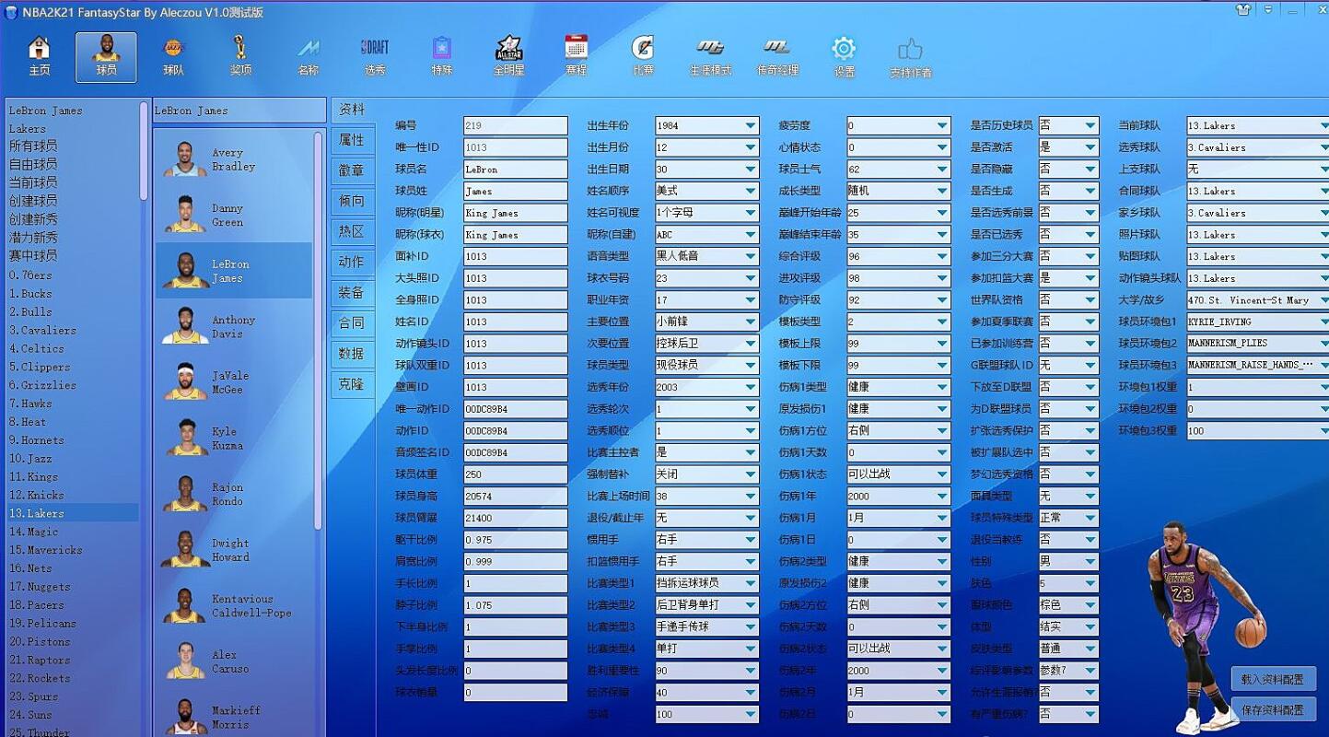This screenshot has width=1329, height=737.
Task: Switch to the 装备 gear tab
Action: [x=352, y=292]
